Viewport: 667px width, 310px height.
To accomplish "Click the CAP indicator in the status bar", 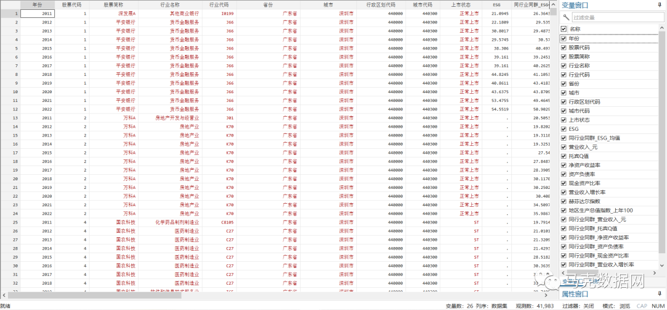I will tap(642, 306).
